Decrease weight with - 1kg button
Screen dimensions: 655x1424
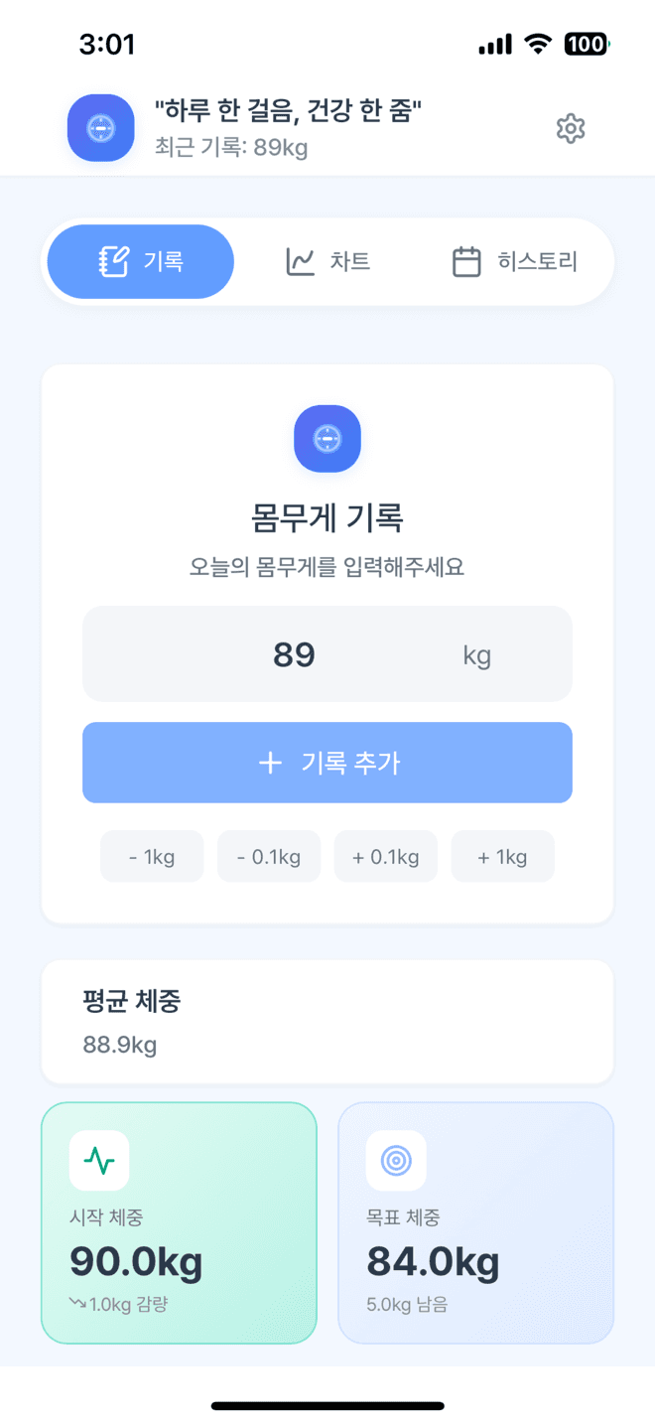click(x=152, y=856)
